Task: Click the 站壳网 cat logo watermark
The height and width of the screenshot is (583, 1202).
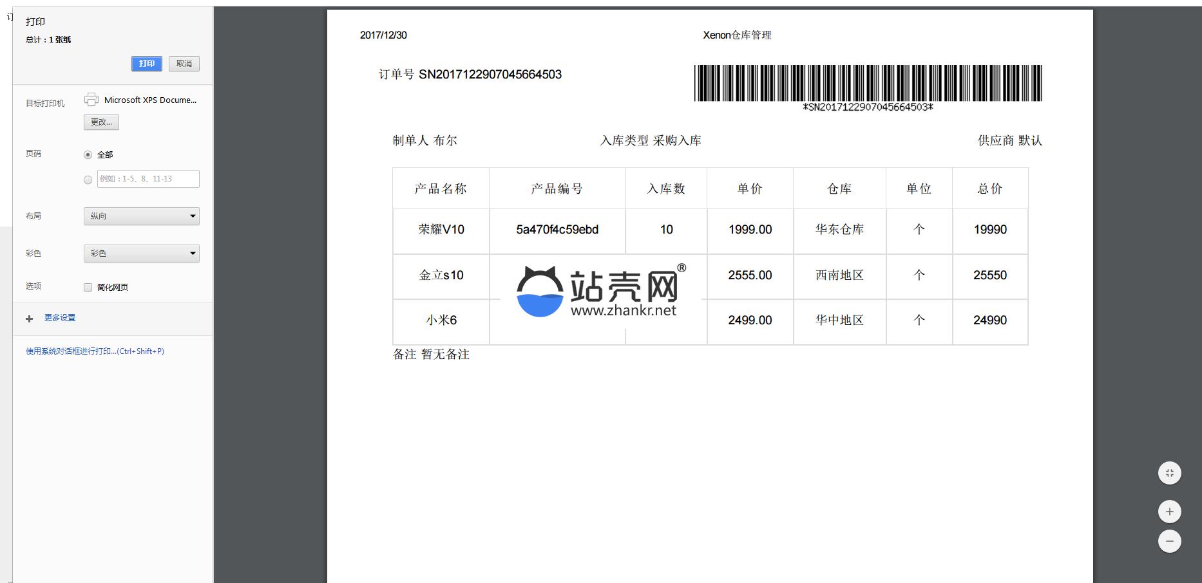Action: [x=540, y=292]
